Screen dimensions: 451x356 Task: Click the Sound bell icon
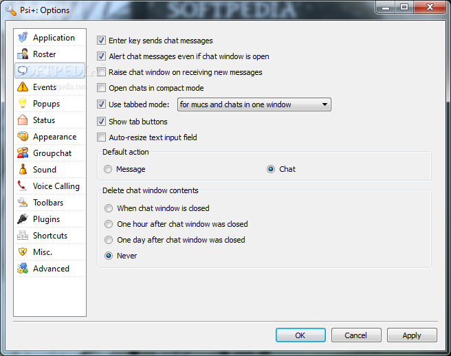23,169
